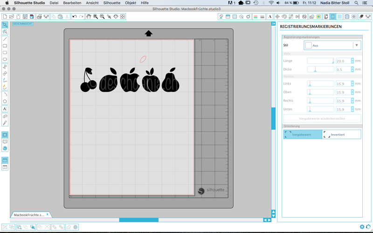Open the Bearbeiten menu
The width and height of the screenshot is (373, 233).
[x=72, y=3]
